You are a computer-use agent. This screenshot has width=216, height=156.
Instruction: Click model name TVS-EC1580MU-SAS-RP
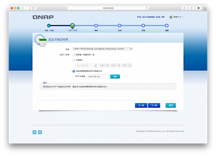[151, 17]
